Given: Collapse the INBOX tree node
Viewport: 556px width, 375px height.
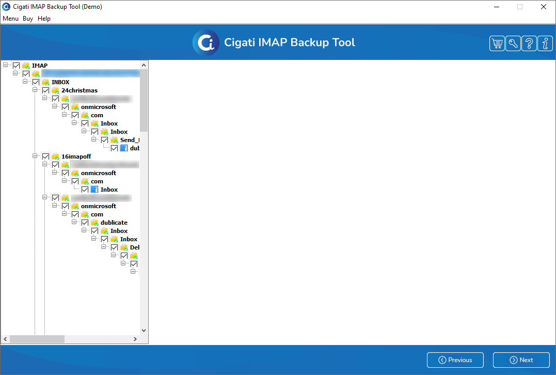Looking at the screenshot, I should (x=25, y=82).
